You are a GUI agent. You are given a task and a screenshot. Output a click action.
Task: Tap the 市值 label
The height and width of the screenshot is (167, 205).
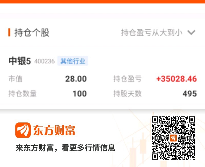(15, 79)
